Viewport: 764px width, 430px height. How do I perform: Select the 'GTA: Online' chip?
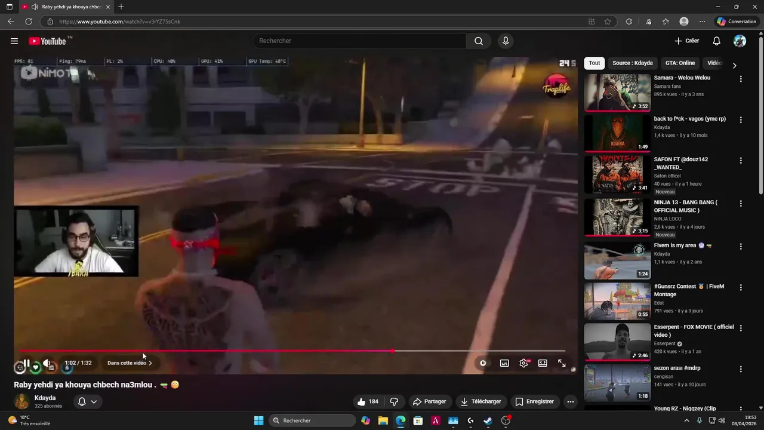(x=680, y=63)
